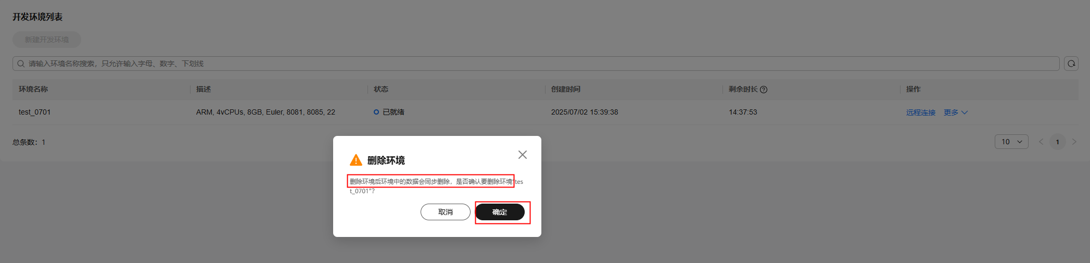Click the refresh icon beside search bar
Viewport: 1090px width, 263px height.
(x=1071, y=64)
